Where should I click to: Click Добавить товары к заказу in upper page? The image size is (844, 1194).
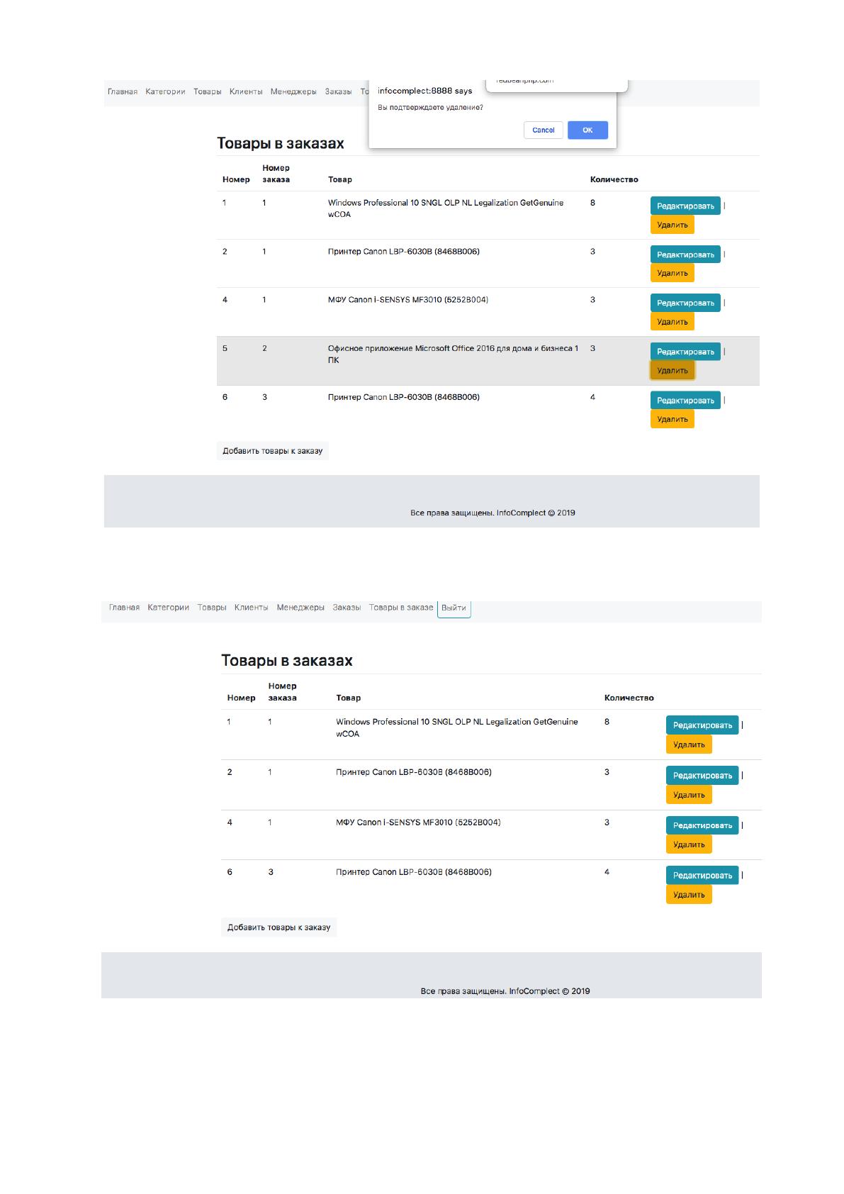pyautogui.click(x=273, y=451)
